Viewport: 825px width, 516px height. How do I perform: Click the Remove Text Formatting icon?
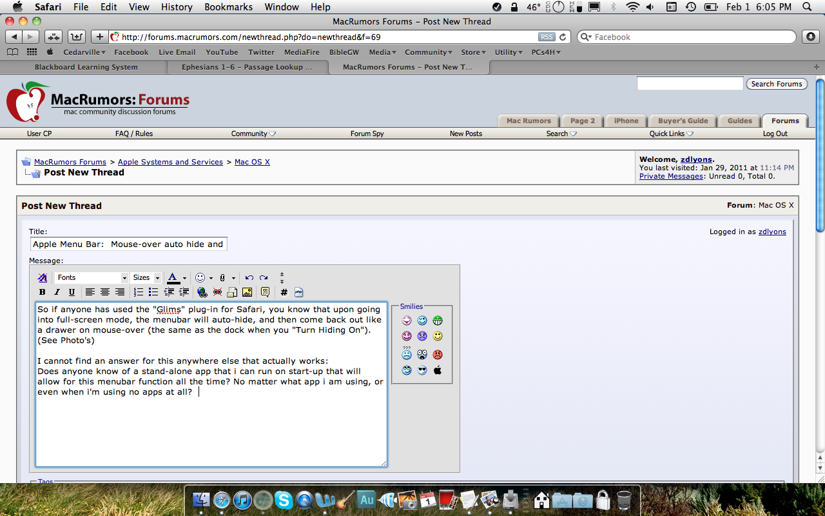[x=43, y=277]
